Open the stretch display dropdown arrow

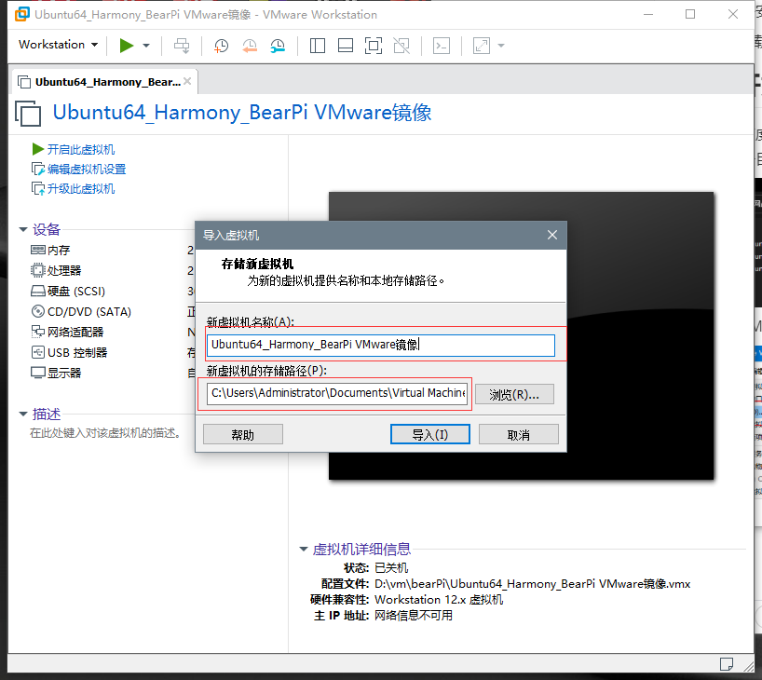click(x=501, y=46)
